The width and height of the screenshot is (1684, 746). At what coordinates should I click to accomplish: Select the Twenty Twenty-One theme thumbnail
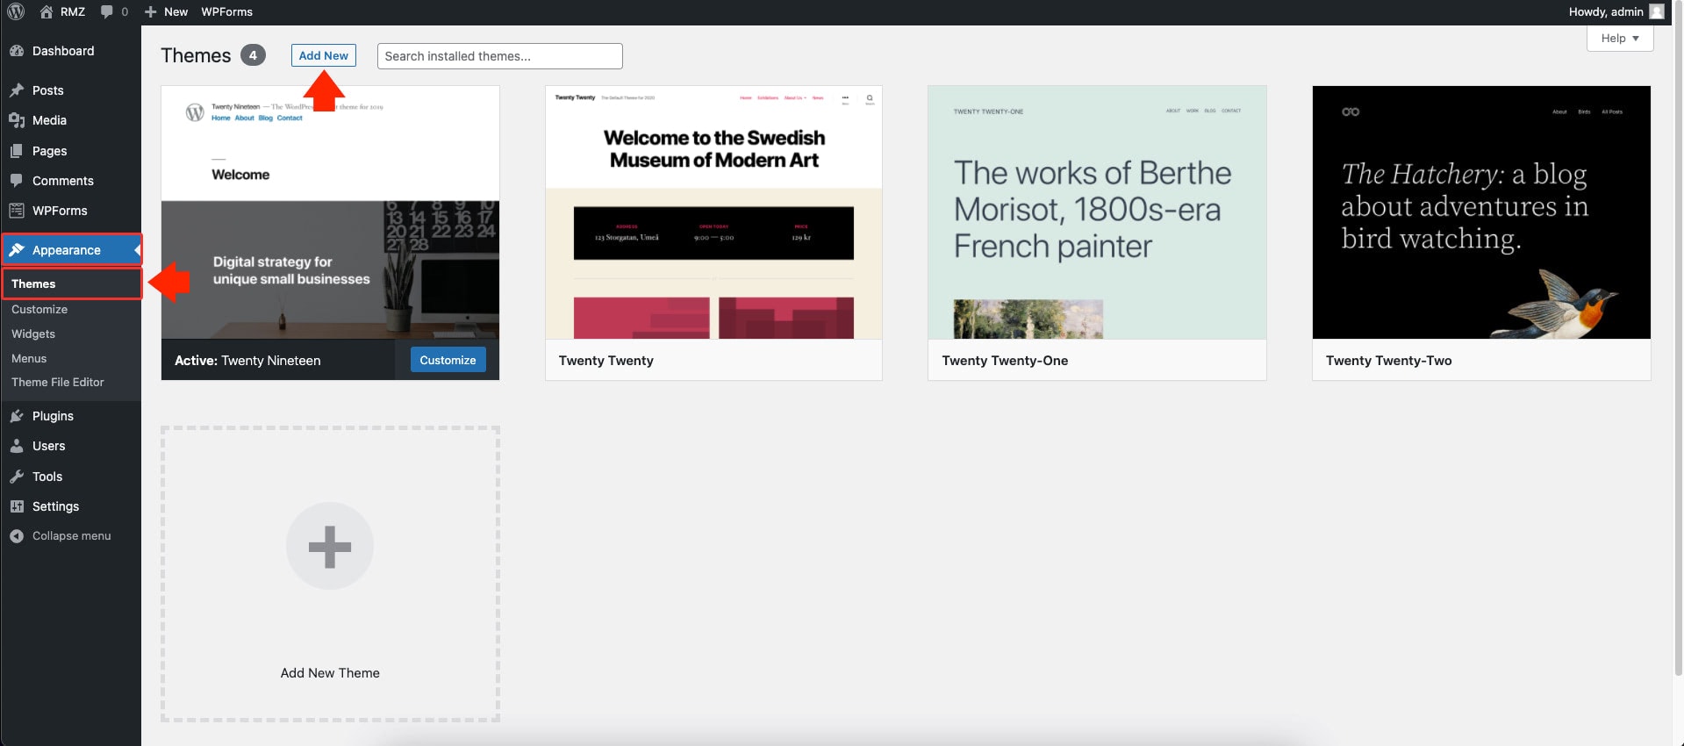(1097, 212)
